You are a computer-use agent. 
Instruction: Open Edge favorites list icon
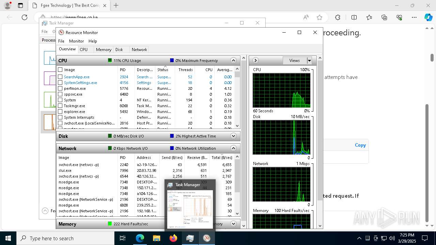(x=369, y=17)
